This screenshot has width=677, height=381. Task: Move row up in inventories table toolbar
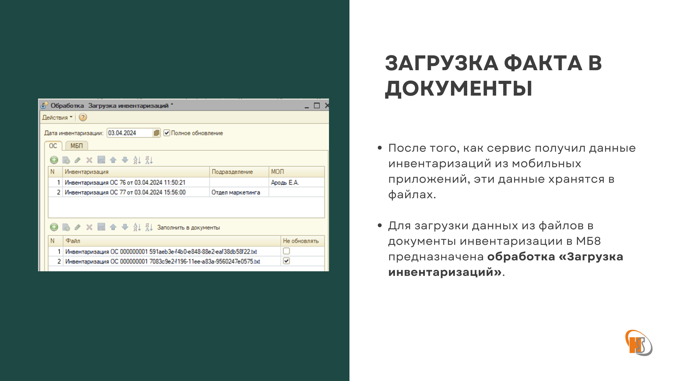[x=113, y=160]
